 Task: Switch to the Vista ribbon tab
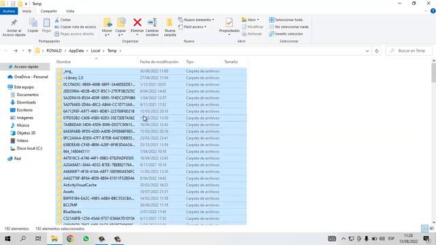tap(70, 11)
